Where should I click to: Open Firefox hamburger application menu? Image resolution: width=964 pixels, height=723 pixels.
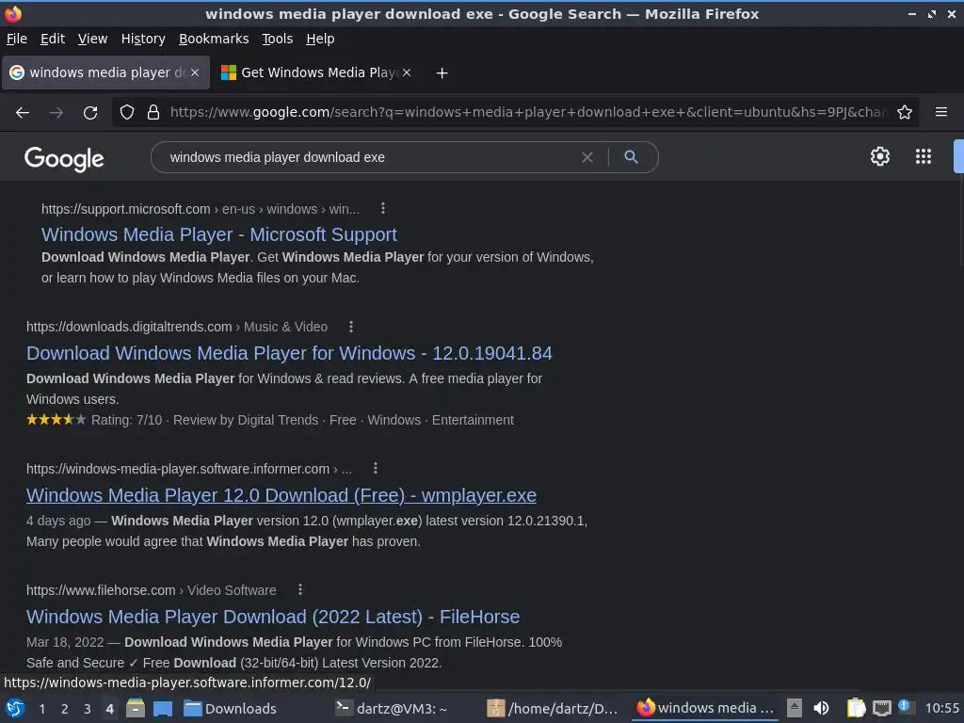point(941,112)
